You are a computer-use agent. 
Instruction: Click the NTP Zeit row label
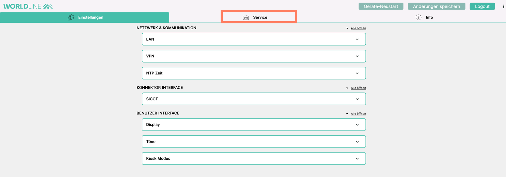pos(154,73)
